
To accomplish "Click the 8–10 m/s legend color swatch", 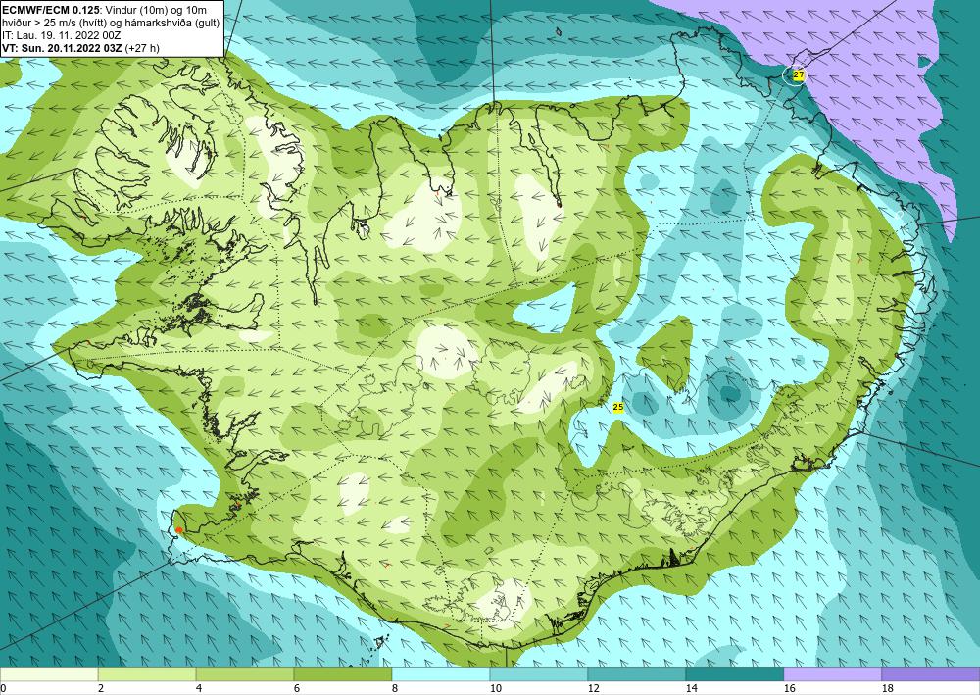I will pos(441,674).
